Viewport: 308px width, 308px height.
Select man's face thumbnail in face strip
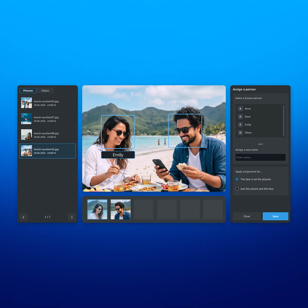click(x=121, y=209)
